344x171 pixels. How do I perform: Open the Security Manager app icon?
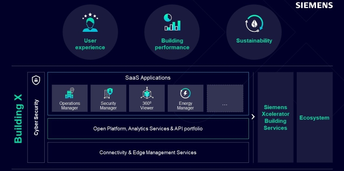108,93
